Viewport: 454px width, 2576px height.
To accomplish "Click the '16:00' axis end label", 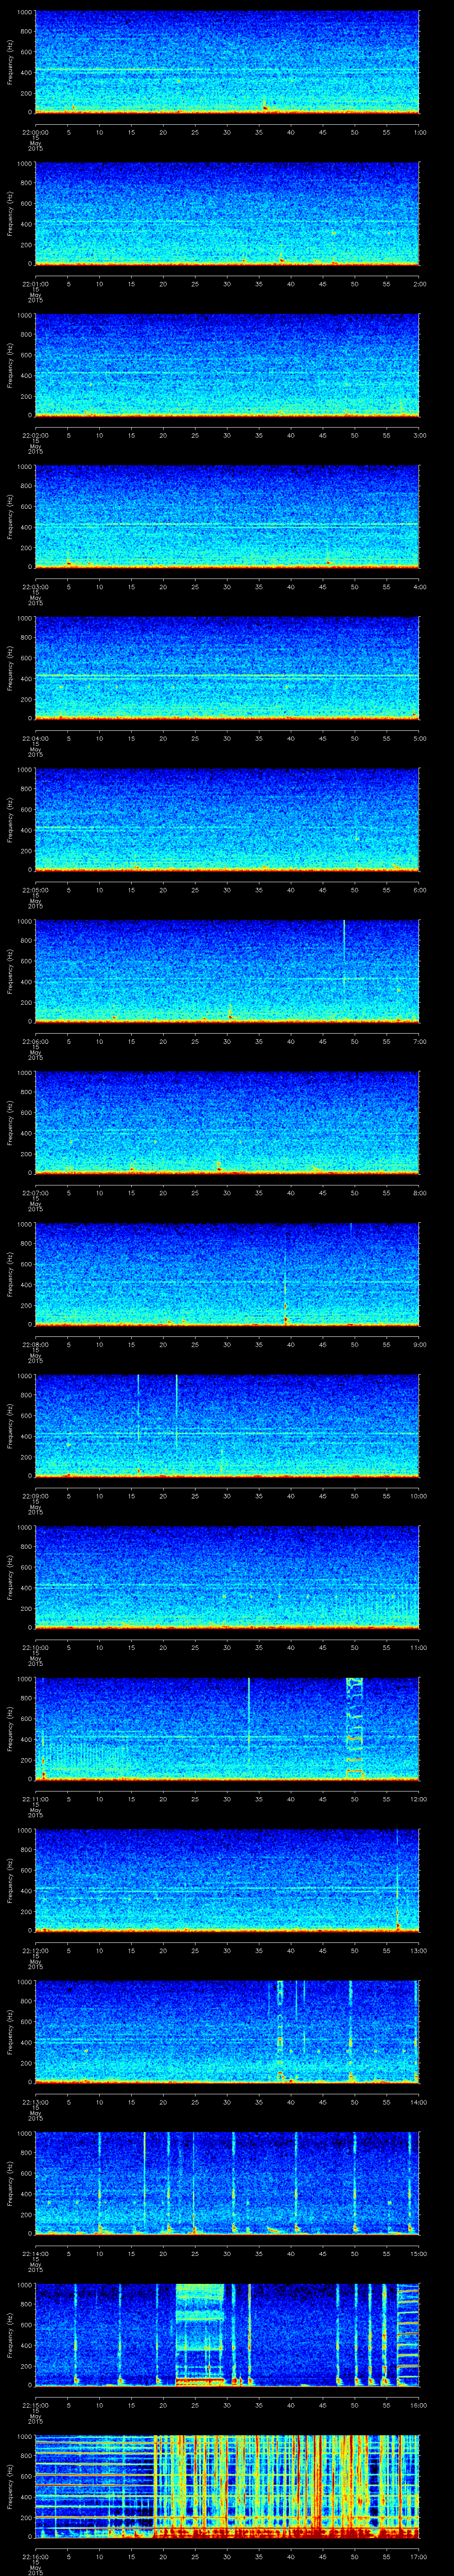I will coord(418,2404).
